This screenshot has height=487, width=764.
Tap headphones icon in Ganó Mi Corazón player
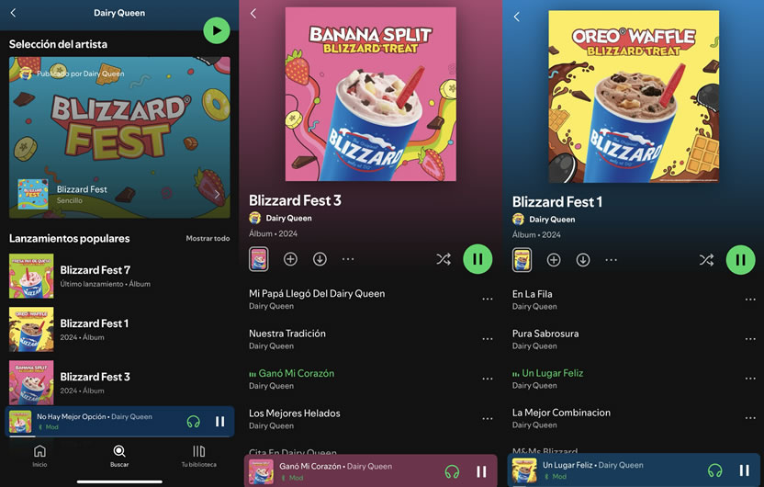[452, 471]
